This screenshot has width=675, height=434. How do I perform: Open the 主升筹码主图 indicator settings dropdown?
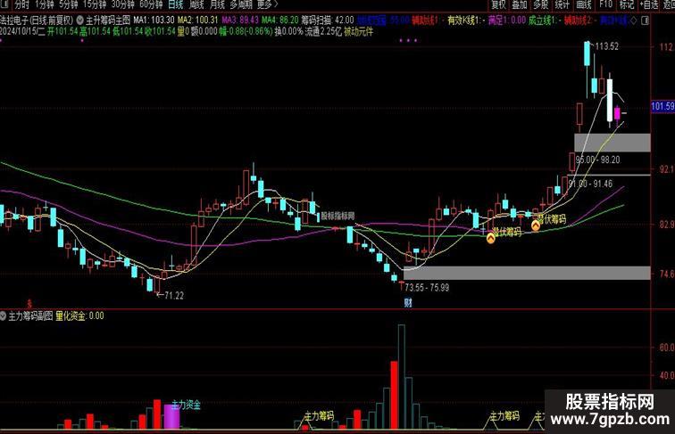pos(80,20)
